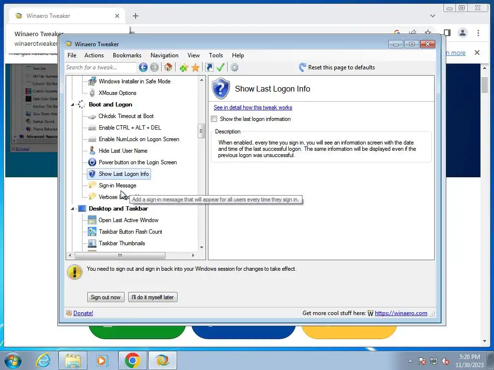Click Desktop and Taskbar category icon

click(x=82, y=209)
